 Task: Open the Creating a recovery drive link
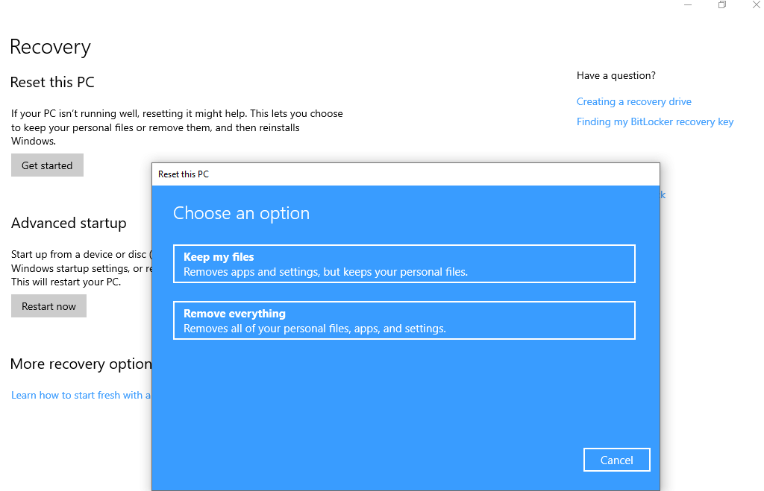tap(633, 101)
